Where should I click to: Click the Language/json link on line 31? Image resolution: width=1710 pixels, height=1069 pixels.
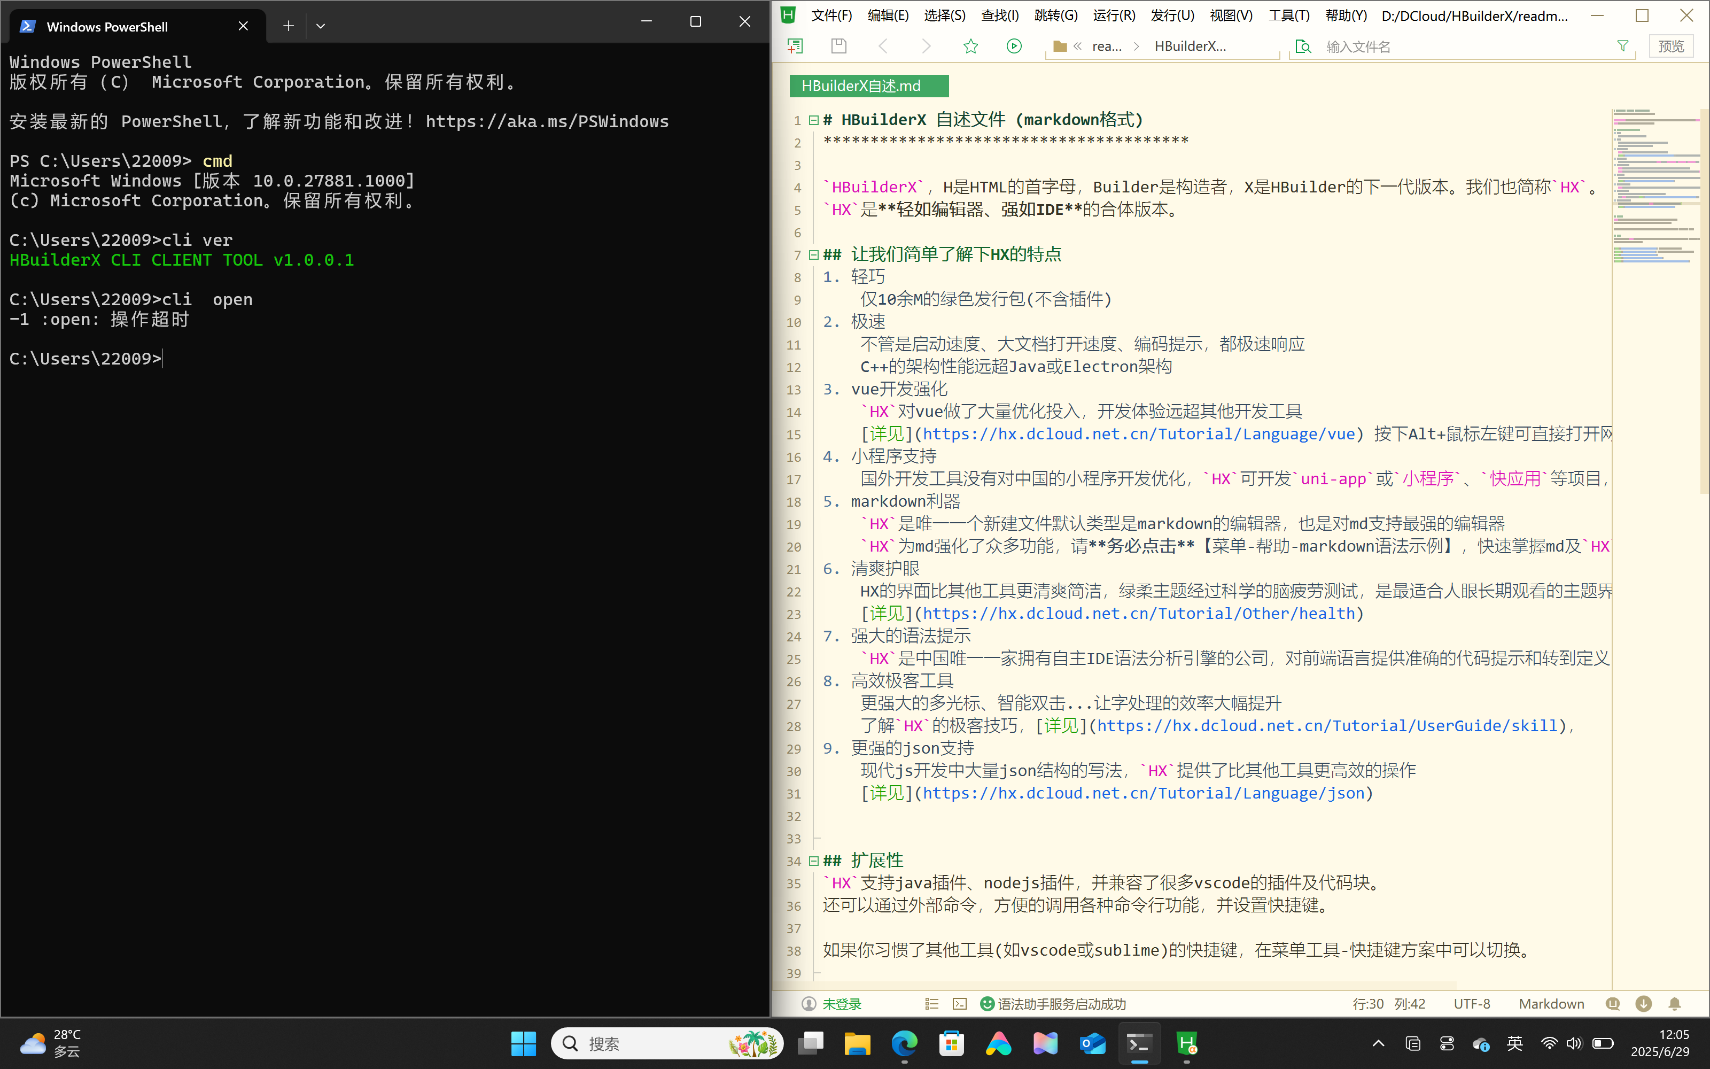click(1144, 793)
